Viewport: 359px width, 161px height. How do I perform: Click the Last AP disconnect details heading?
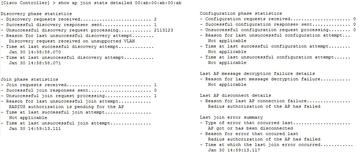(x=235, y=96)
